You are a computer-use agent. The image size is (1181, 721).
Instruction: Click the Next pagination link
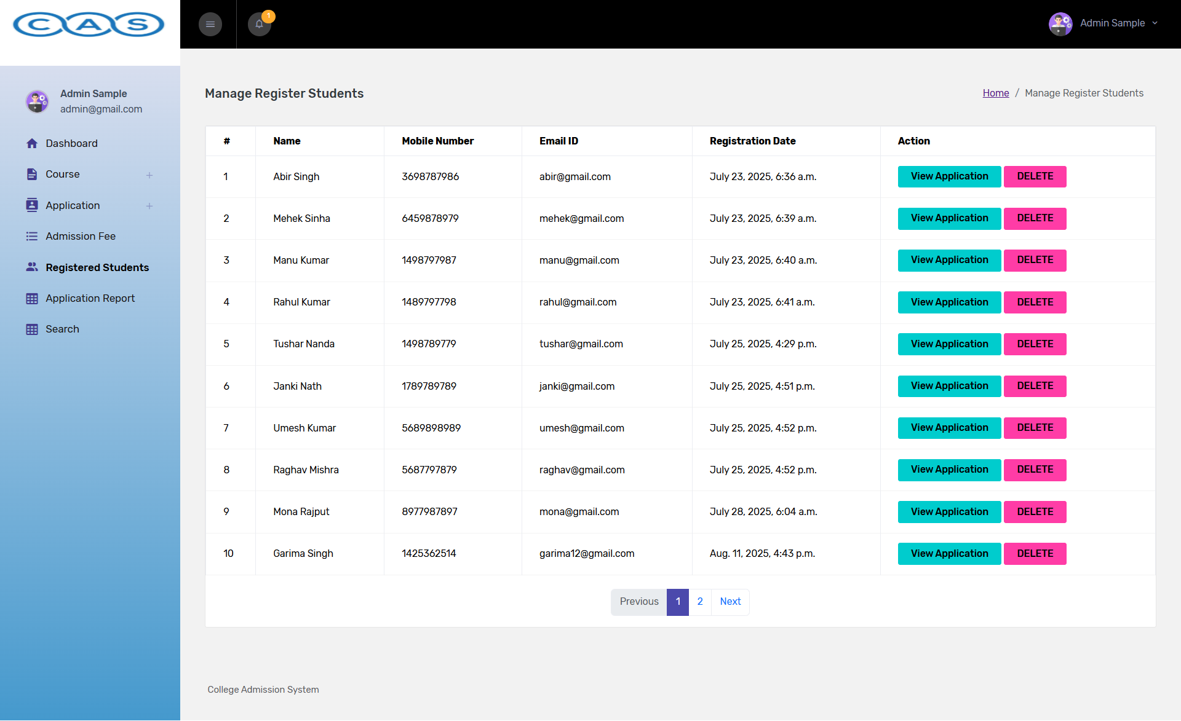pyautogui.click(x=730, y=602)
